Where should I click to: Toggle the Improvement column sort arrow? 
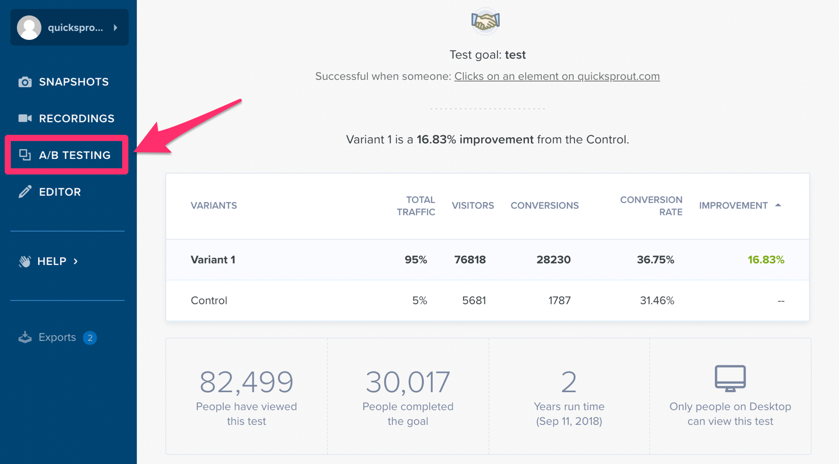[779, 205]
